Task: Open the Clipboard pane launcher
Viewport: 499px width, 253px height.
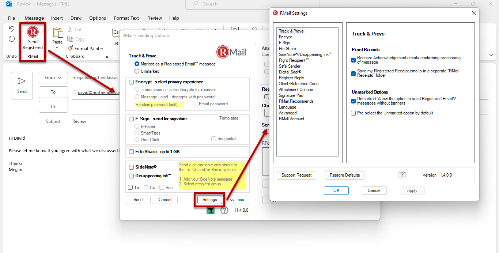Action: pyautogui.click(x=106, y=56)
